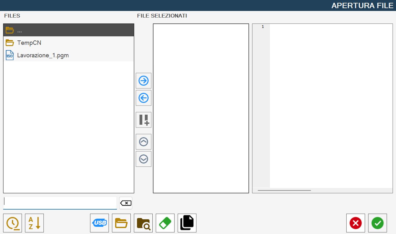The width and height of the screenshot is (396, 234).
Task: Click the copy documents icon
Action: click(x=187, y=223)
